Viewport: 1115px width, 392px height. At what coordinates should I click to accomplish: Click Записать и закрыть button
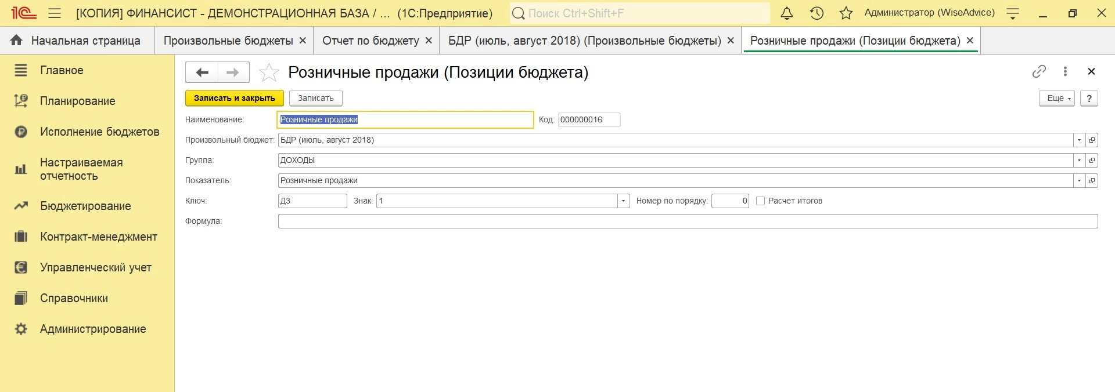click(x=235, y=98)
